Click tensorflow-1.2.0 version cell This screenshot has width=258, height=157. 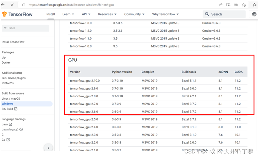pos(81,31)
